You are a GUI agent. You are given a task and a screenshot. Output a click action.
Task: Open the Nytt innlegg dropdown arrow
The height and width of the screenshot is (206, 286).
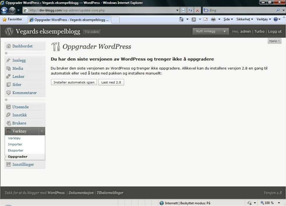[x=224, y=31]
